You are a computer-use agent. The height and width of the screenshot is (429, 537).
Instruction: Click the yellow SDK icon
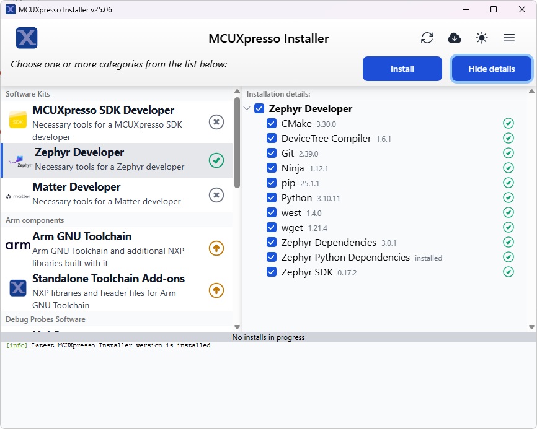18,119
